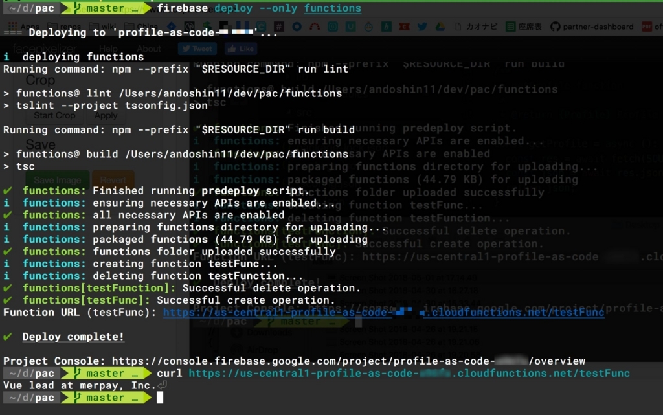Open the China bookmark folder

pyautogui.click(x=140, y=27)
